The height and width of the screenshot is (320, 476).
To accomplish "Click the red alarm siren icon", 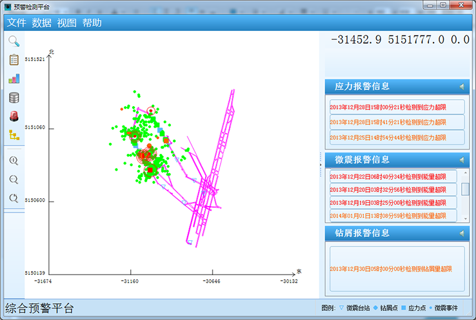I will point(14,117).
